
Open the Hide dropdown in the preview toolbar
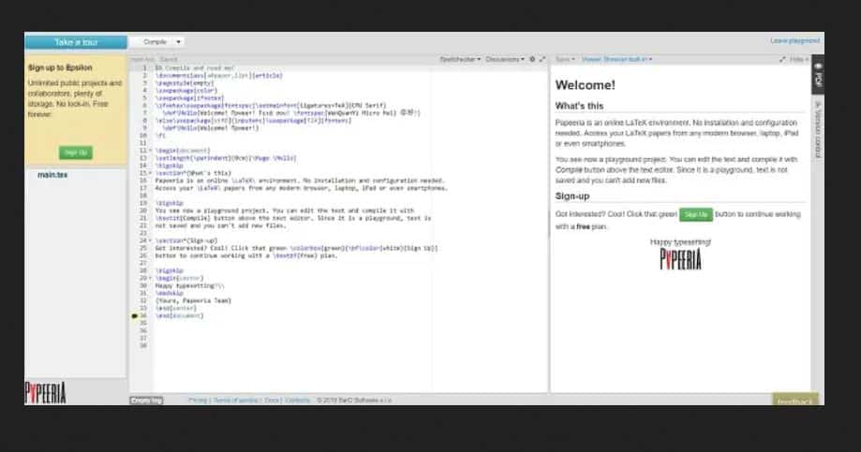(x=799, y=59)
